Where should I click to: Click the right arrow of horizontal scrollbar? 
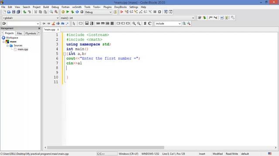pyautogui.click(x=276, y=147)
